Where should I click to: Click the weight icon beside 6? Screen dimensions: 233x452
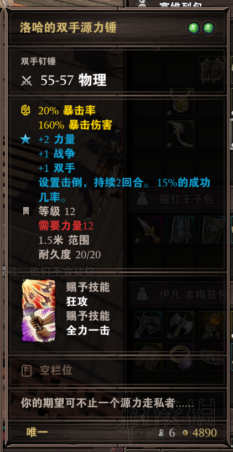coord(161,433)
